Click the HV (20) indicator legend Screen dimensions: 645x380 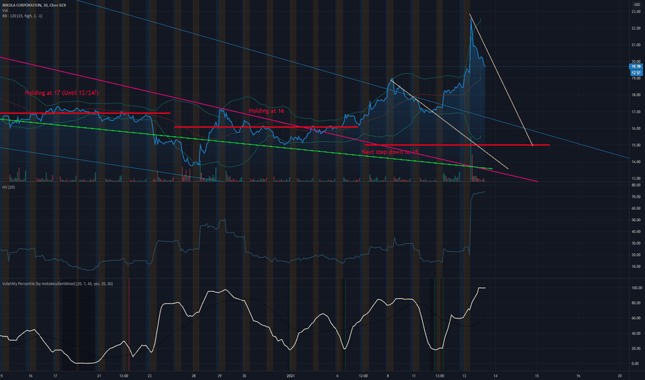tap(8, 187)
